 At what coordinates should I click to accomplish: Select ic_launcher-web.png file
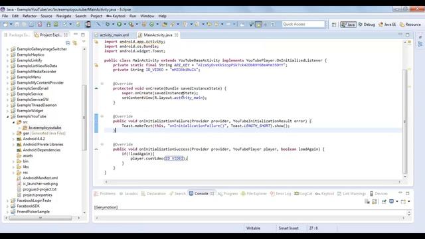coord(40,184)
